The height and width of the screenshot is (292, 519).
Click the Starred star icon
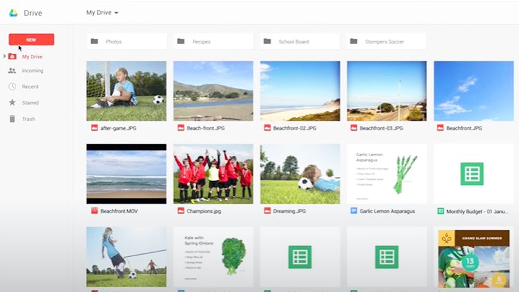pos(12,103)
